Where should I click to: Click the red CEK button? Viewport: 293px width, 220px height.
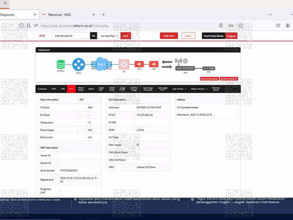click(125, 36)
